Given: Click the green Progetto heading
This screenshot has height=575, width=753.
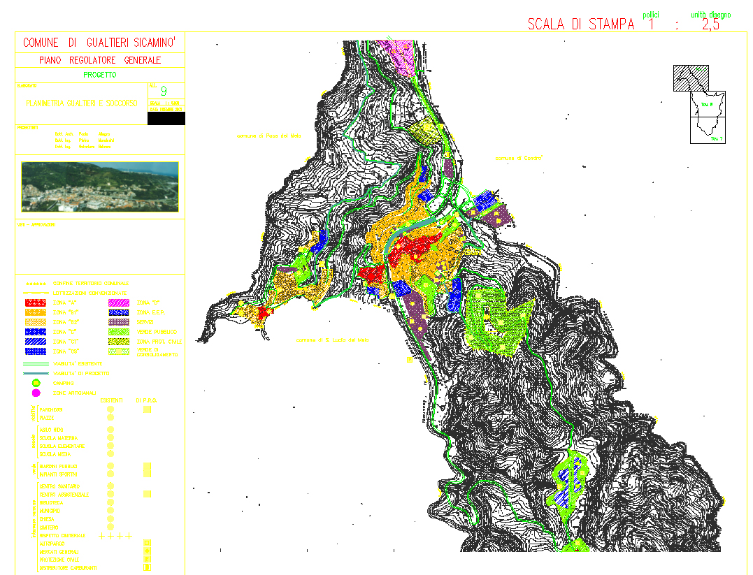Looking at the screenshot, I should point(99,75).
